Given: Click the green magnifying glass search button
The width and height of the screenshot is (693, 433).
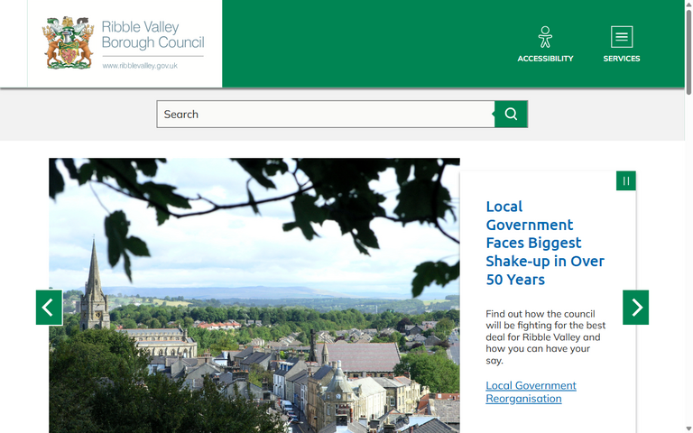Looking at the screenshot, I should click(511, 115).
